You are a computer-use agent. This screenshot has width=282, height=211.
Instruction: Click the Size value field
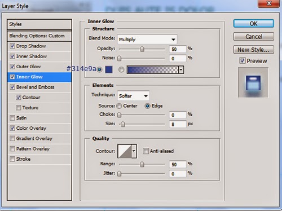[178, 124]
